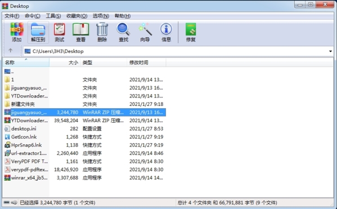This screenshot has width=337, height=209.
Task: Select the jiguangyasuo ZIP file name
Action: point(29,112)
